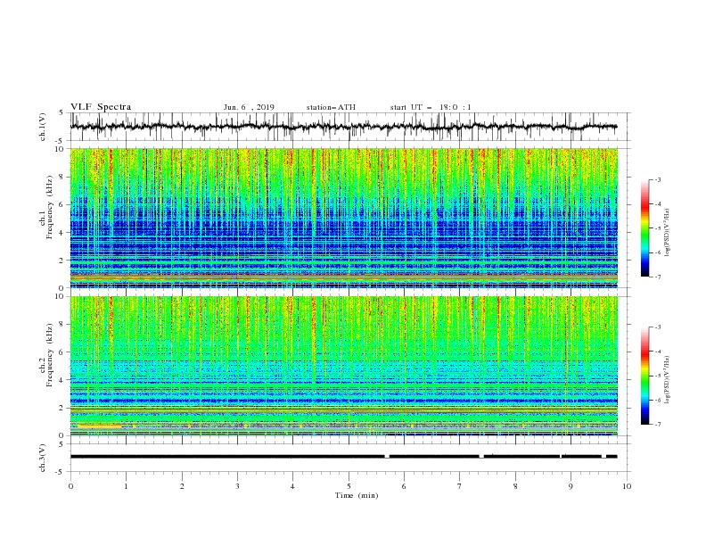Click the orange band at ch.2 spectrogram start
The height and width of the screenshot is (546, 706).
[100, 426]
